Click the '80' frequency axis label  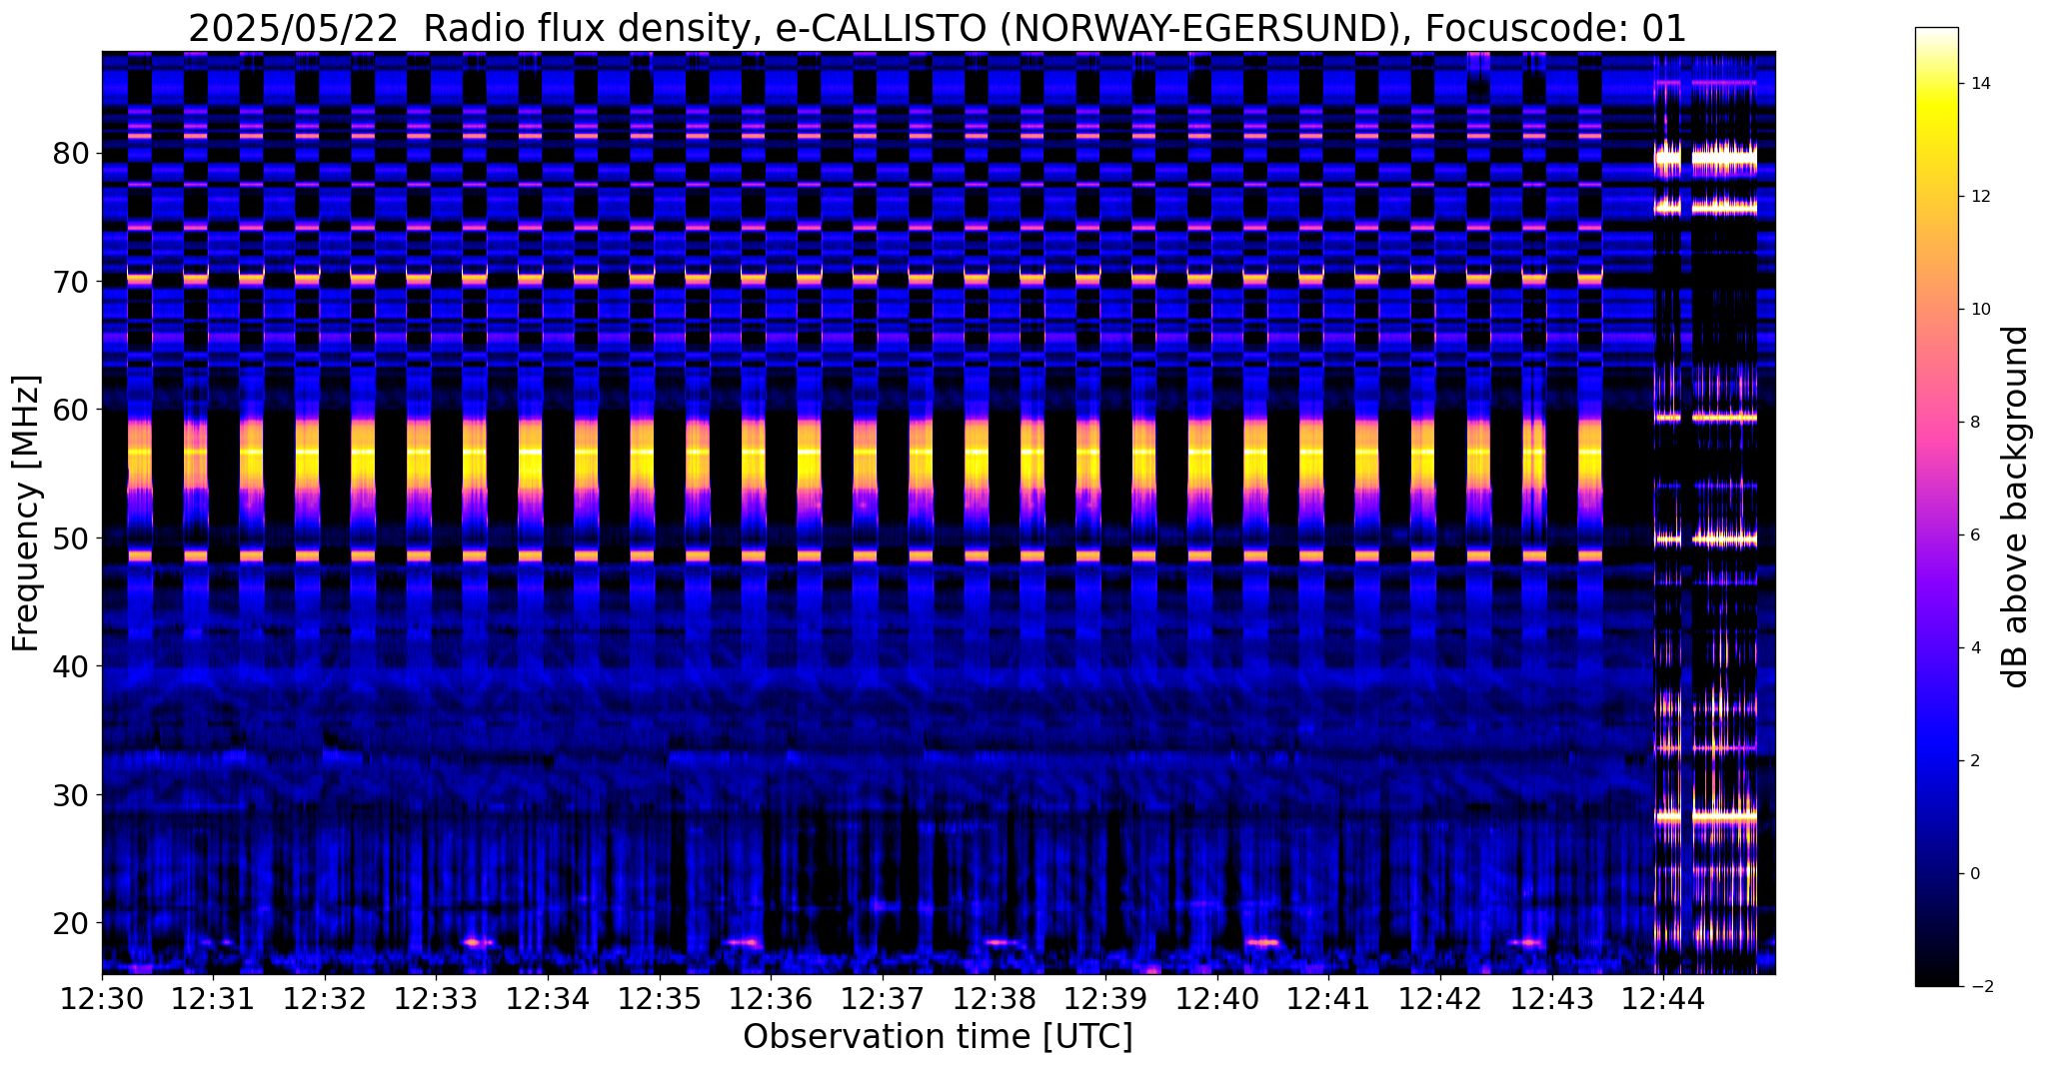72,154
